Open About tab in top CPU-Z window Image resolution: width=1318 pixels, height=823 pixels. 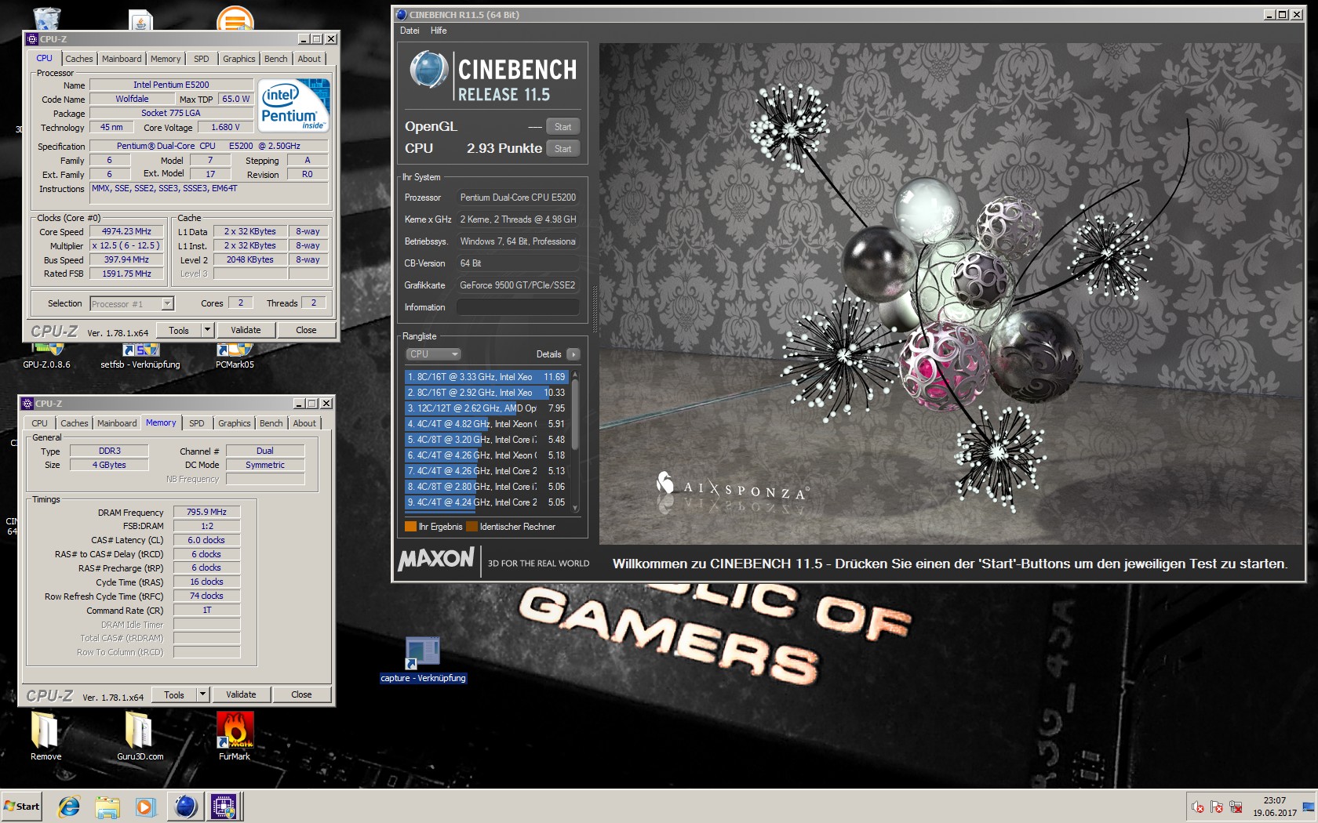(x=309, y=59)
